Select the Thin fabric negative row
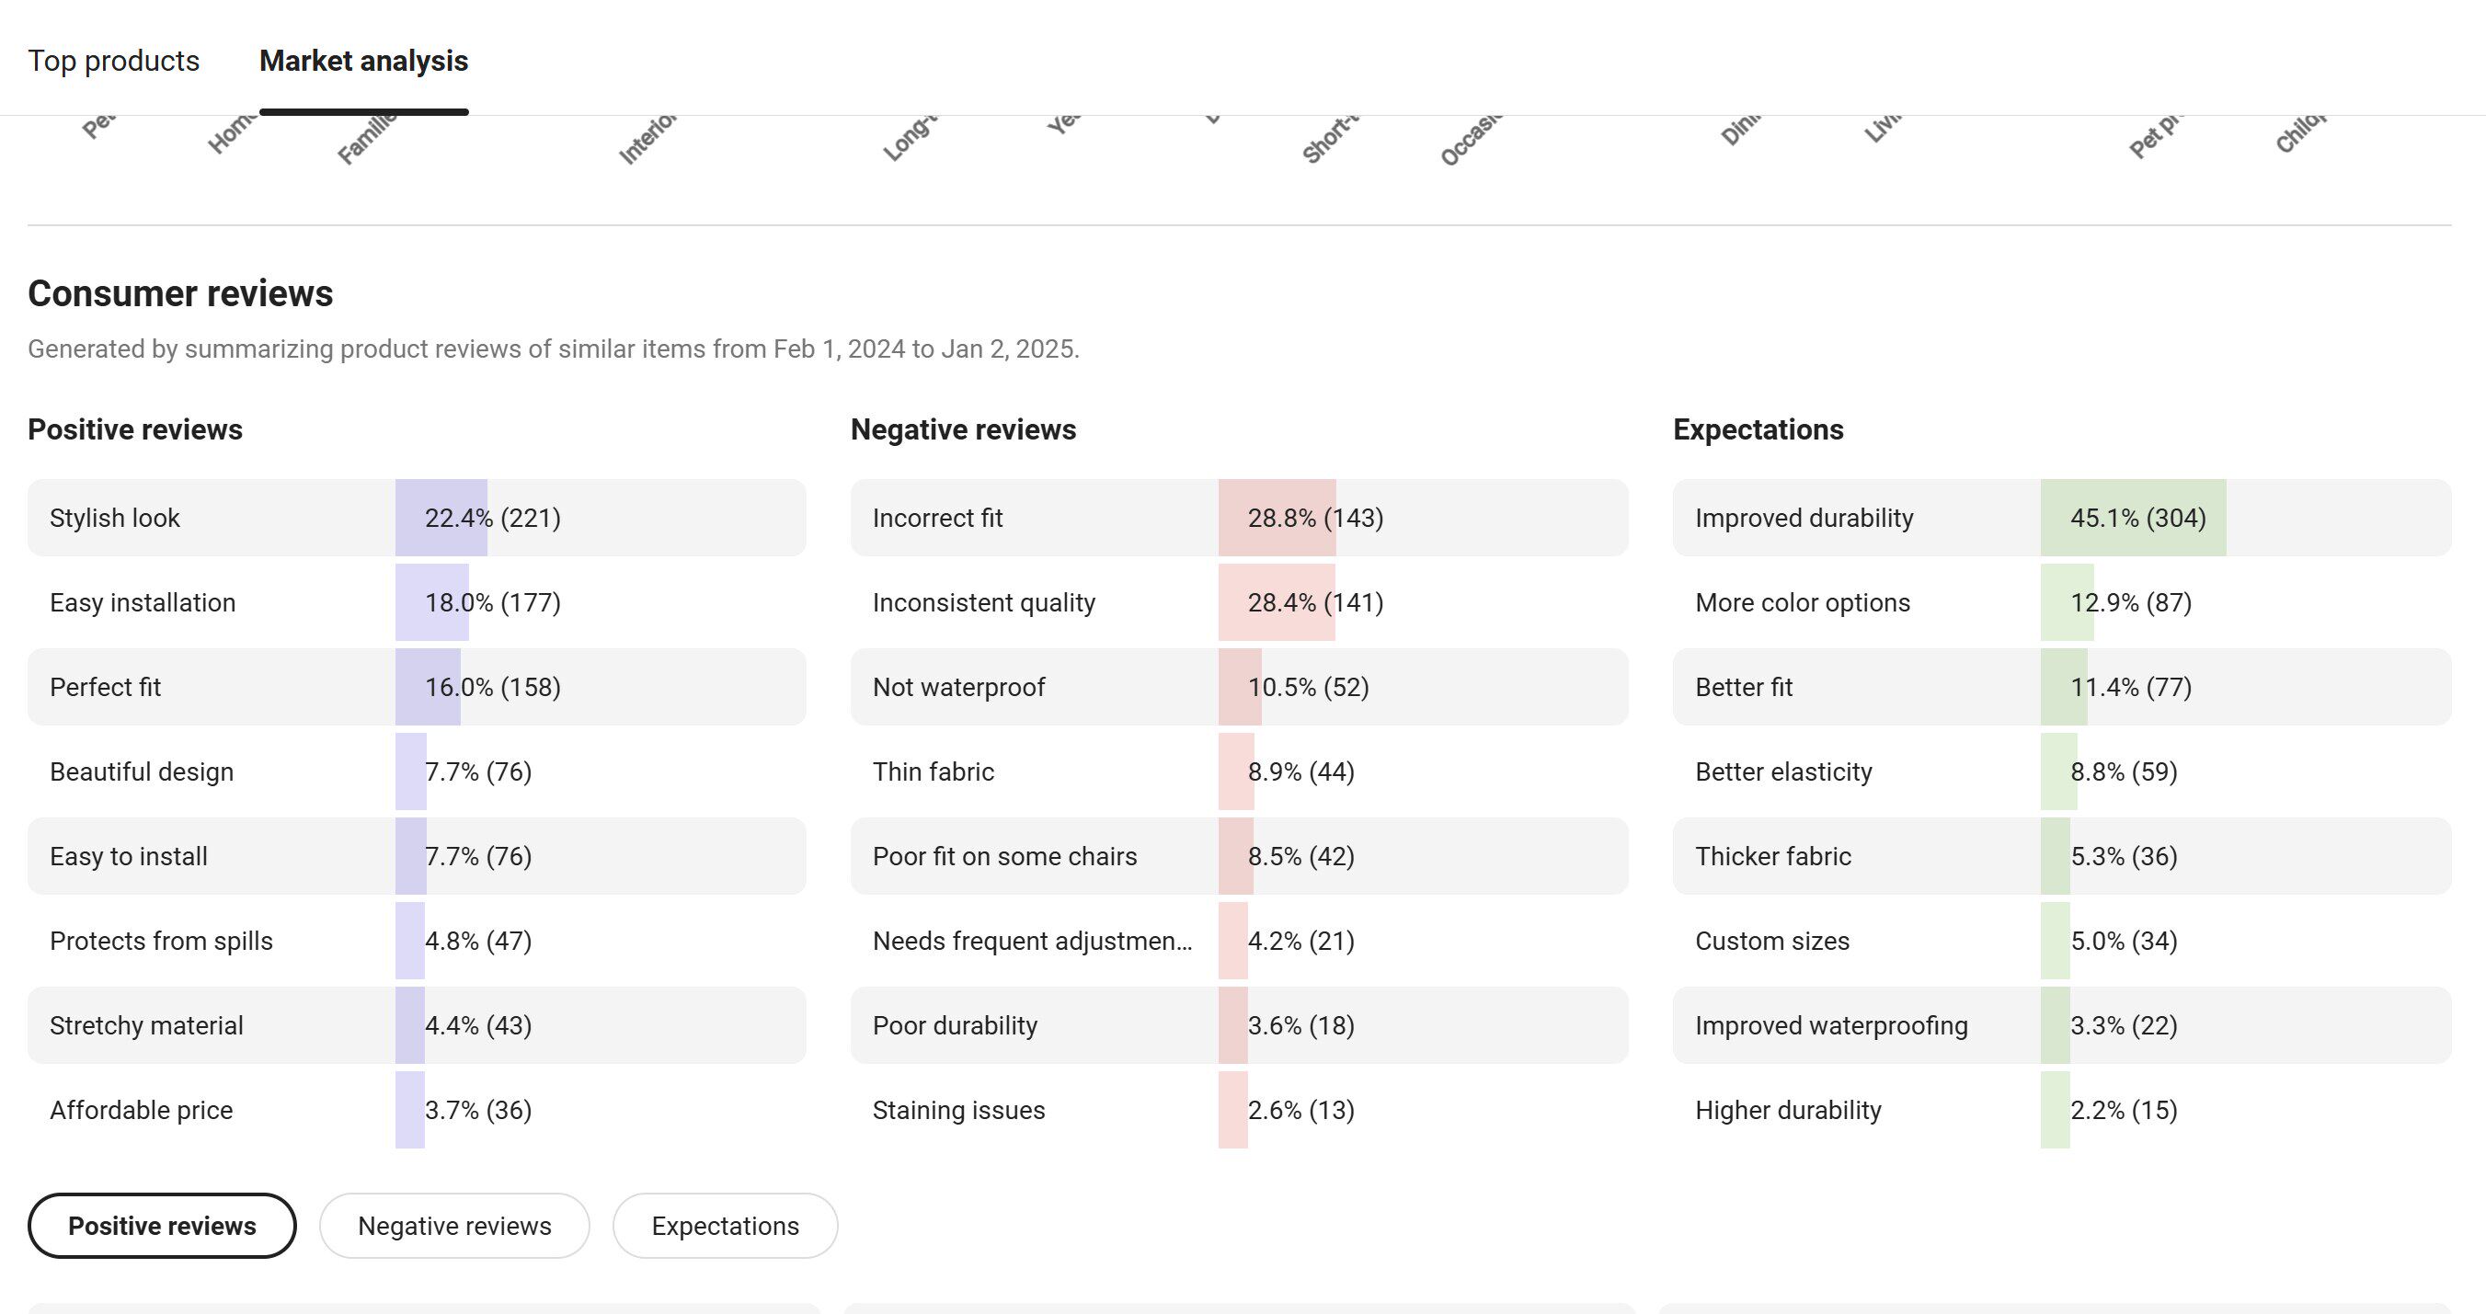2486x1314 pixels. point(1239,771)
